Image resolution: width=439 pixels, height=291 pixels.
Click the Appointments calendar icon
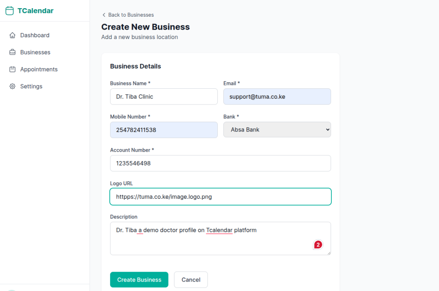click(x=12, y=69)
